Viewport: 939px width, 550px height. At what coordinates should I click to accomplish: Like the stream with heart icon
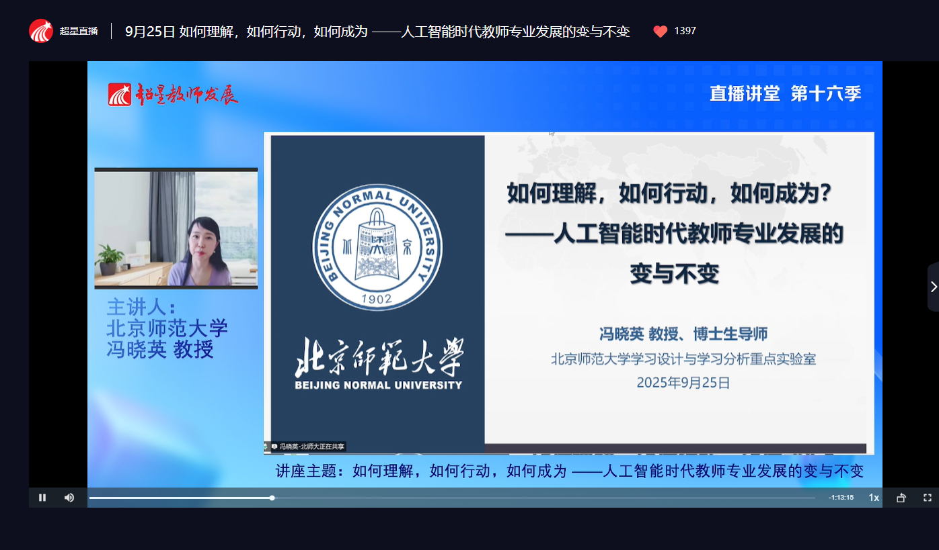click(661, 31)
